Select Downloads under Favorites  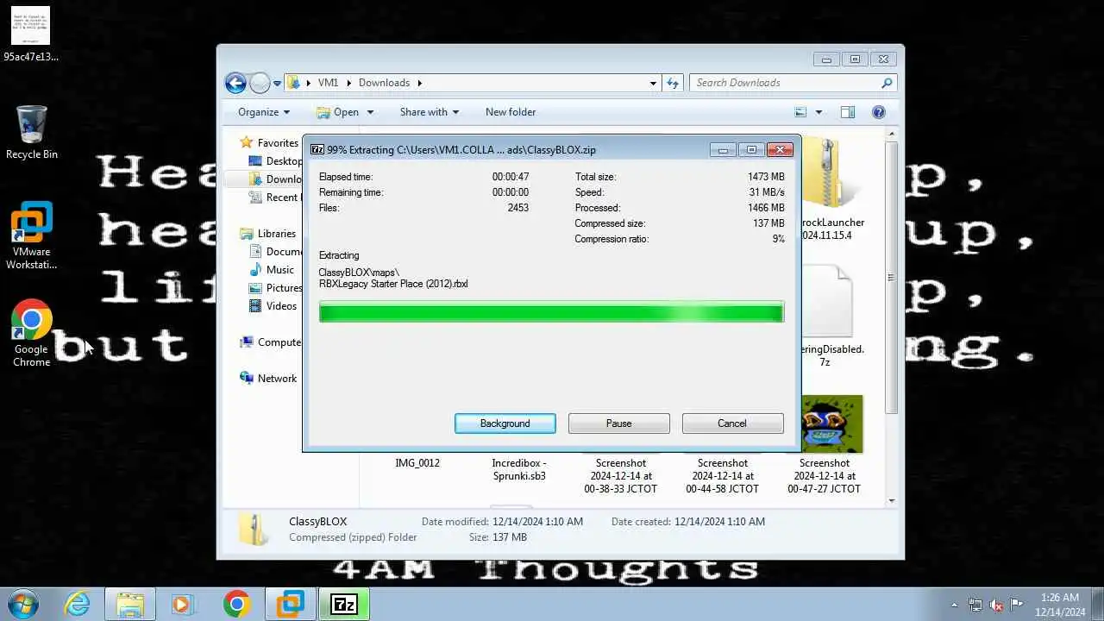[x=274, y=179]
